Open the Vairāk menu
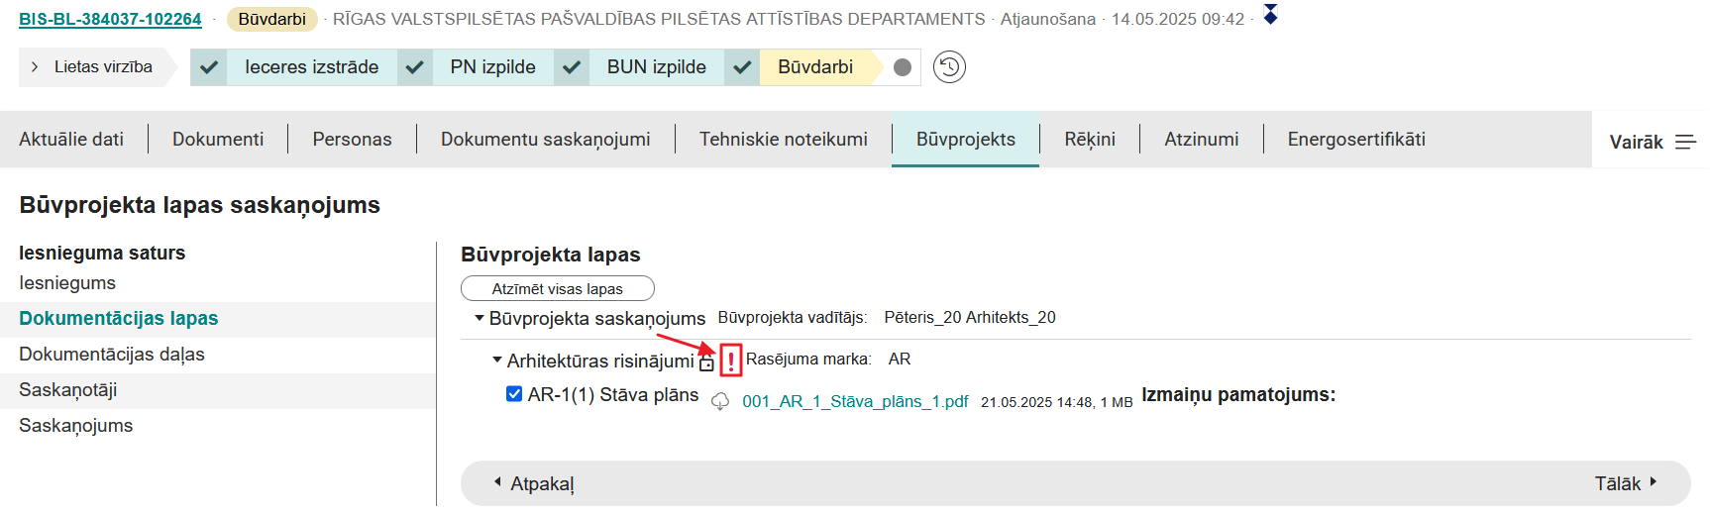This screenshot has height=517, width=1710. (1652, 143)
